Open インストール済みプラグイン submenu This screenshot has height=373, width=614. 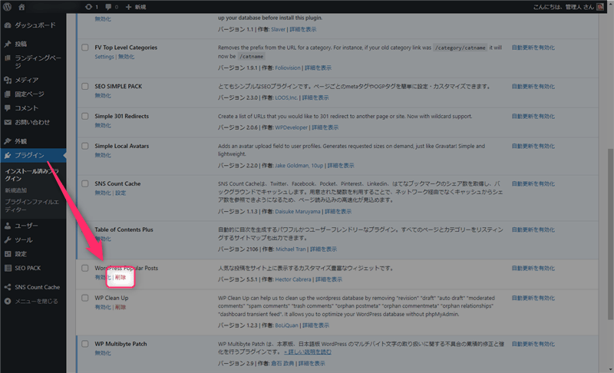(x=31, y=174)
